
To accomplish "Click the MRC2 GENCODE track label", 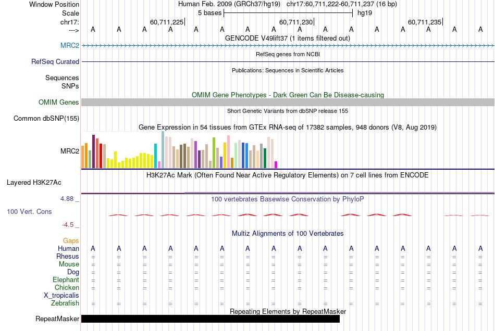I will coord(70,45).
